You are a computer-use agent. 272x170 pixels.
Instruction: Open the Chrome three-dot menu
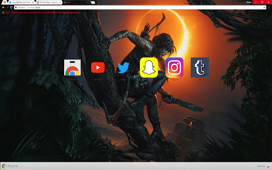coord(269,8)
